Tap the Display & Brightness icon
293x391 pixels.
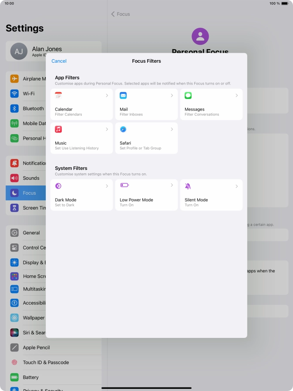point(14,263)
